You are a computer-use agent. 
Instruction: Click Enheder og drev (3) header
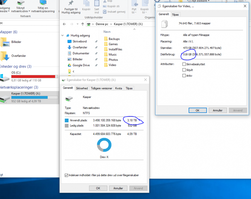[x=16, y=66]
